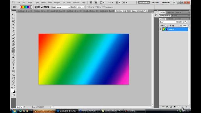The height and width of the screenshot is (113, 201).
Task: Toggle Lock all
Action: pyautogui.click(x=173, y=26)
